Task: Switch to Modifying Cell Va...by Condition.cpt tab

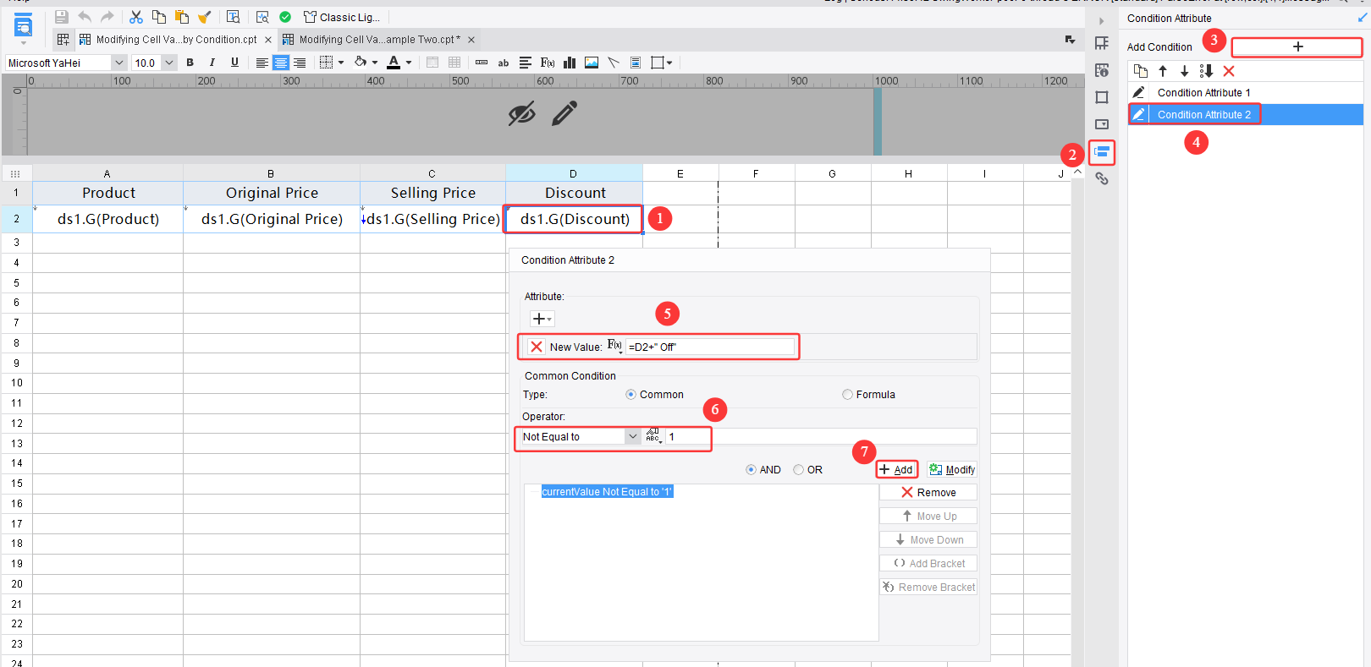Action: [176, 40]
